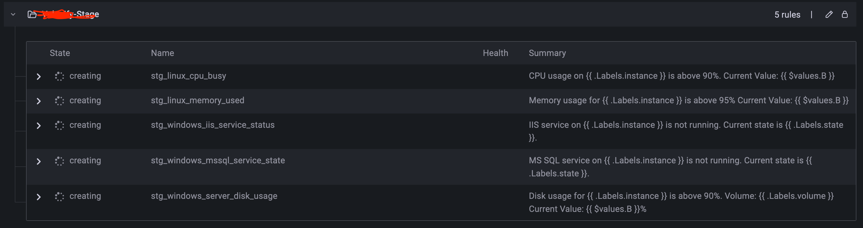Click the lock icon beside edit pencil
863x228 pixels.
pos(845,14)
